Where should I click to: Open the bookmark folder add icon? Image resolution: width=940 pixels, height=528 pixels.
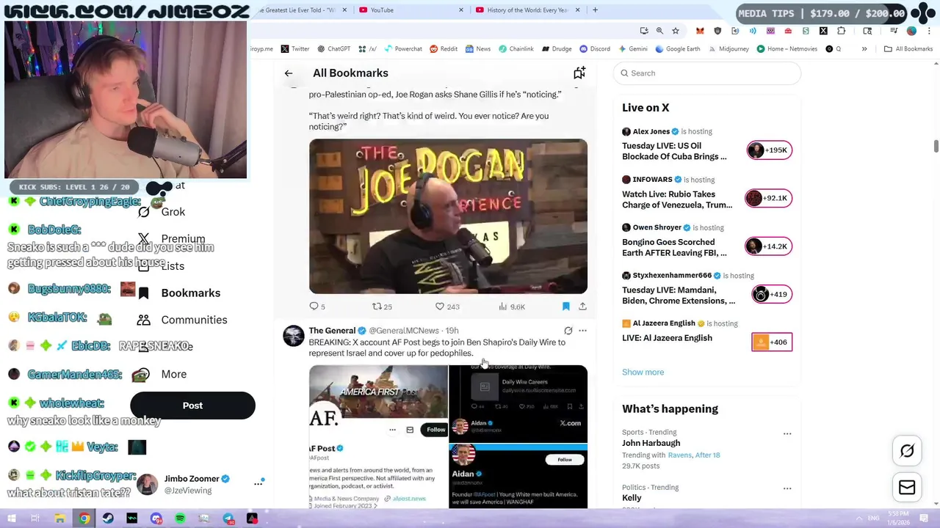tap(579, 73)
